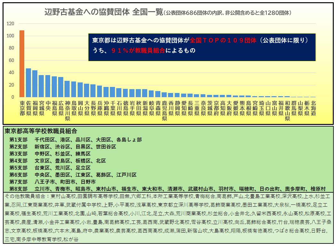The width and height of the screenshot is (336, 246).
Task: Click the x-axis label 沖縄県
Action: point(106,108)
